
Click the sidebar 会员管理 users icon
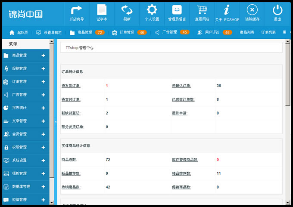point(6,134)
